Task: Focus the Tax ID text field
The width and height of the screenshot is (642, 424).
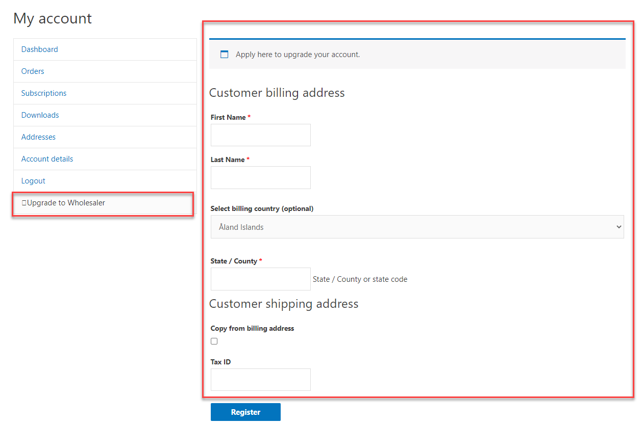Action: [260, 380]
